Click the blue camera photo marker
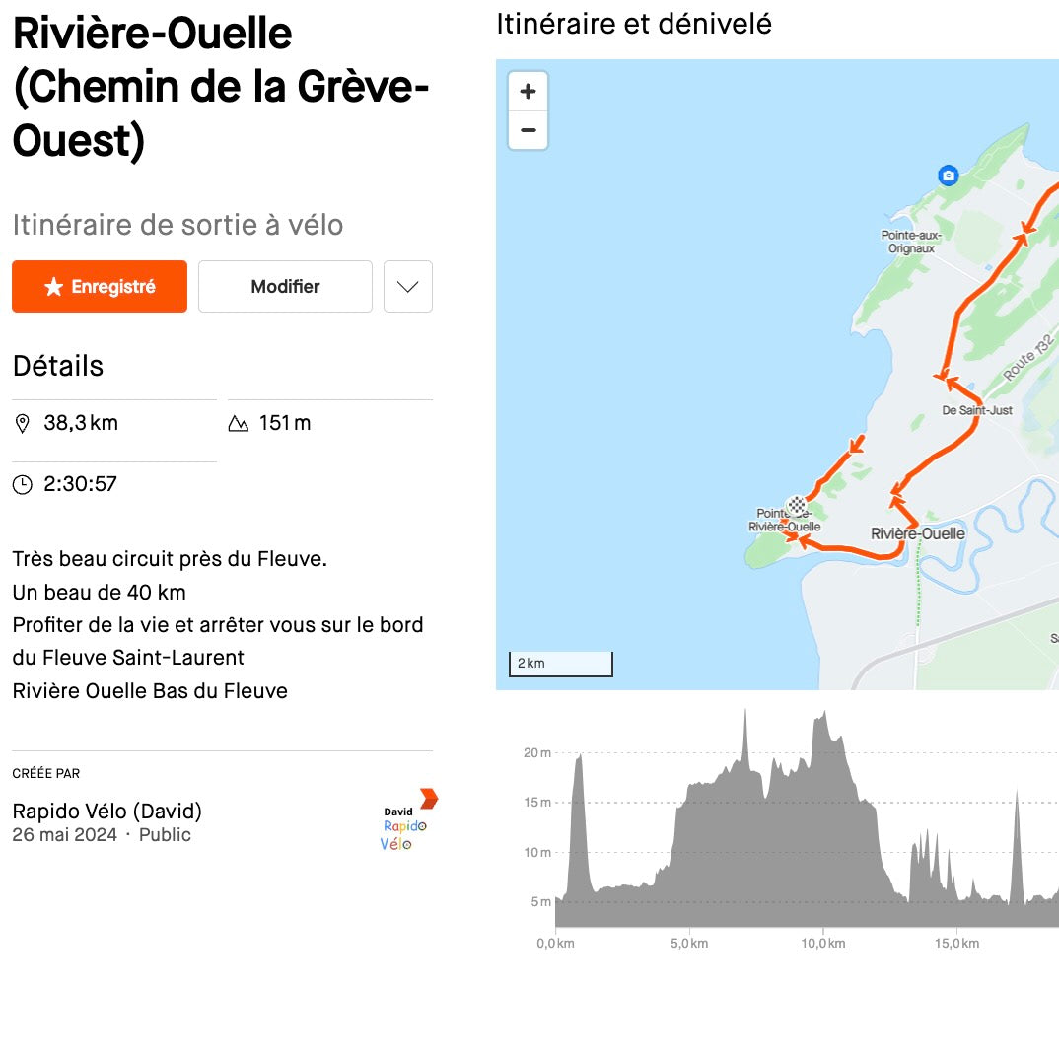The image size is (1059, 1059). (x=949, y=176)
